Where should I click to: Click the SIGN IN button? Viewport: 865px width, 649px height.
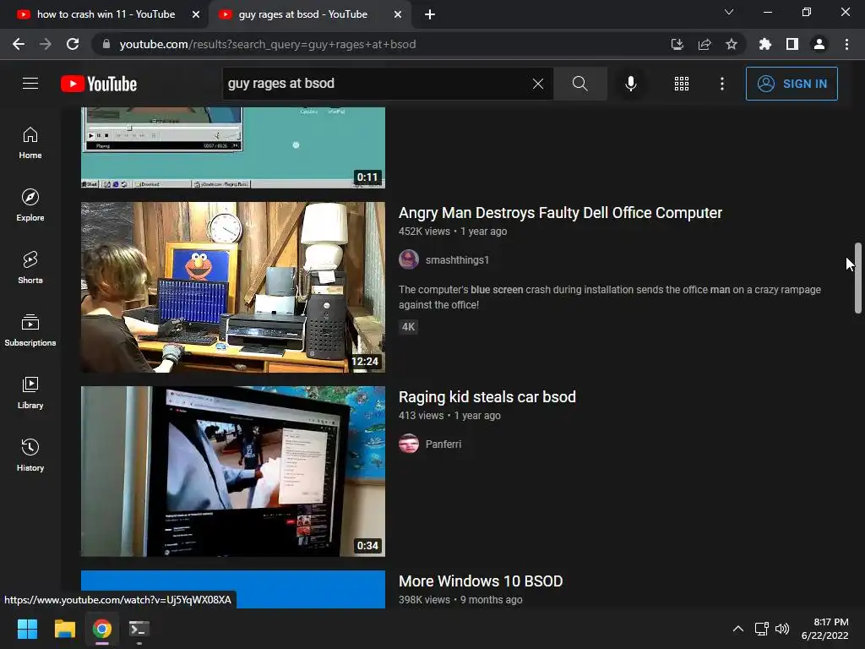(x=791, y=84)
